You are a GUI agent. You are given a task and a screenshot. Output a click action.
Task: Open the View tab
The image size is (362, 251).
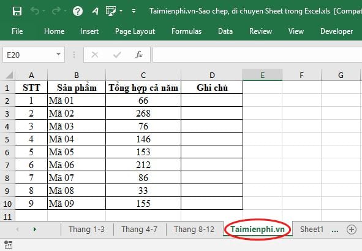[x=296, y=31]
